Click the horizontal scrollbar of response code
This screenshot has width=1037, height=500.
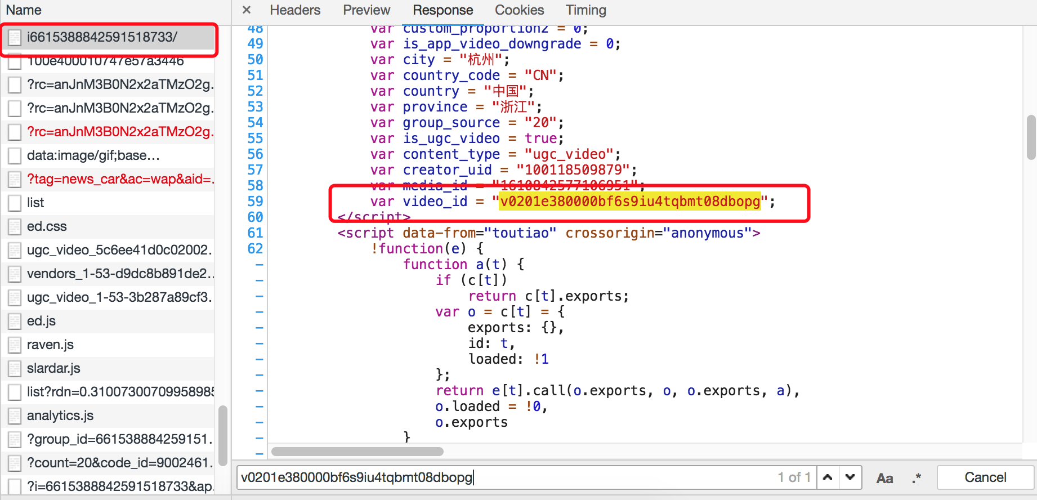tap(357, 452)
